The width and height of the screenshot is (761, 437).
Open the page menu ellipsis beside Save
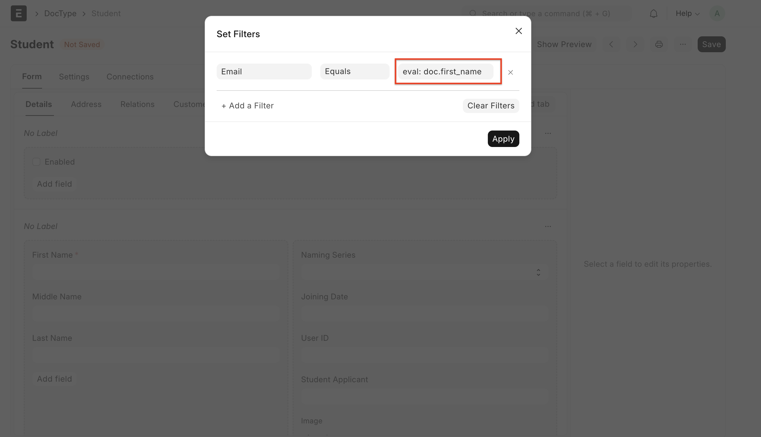pyautogui.click(x=683, y=45)
